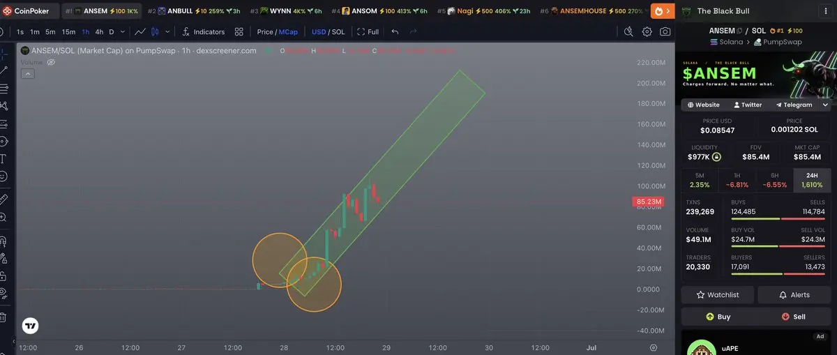Set the chart interval to 5m
837x355 pixels.
(50, 31)
